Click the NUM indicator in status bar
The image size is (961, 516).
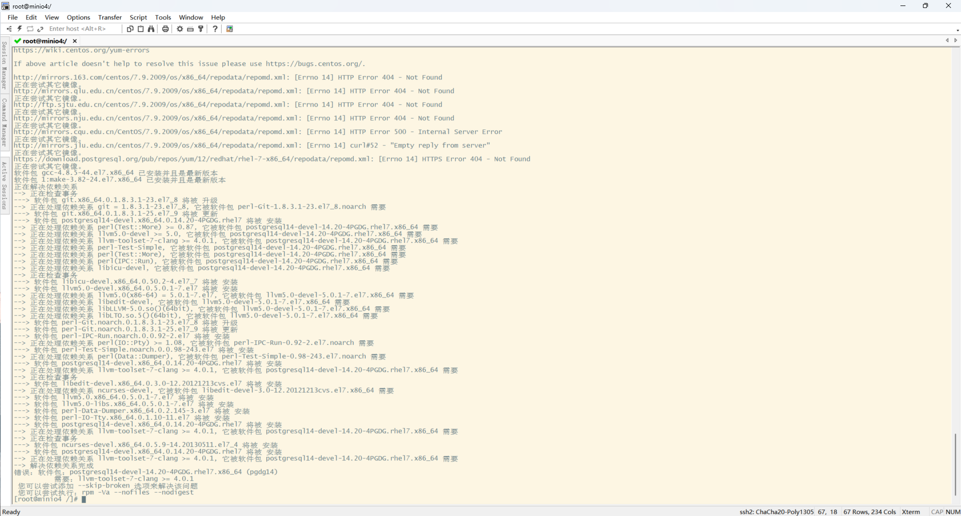coord(953,511)
